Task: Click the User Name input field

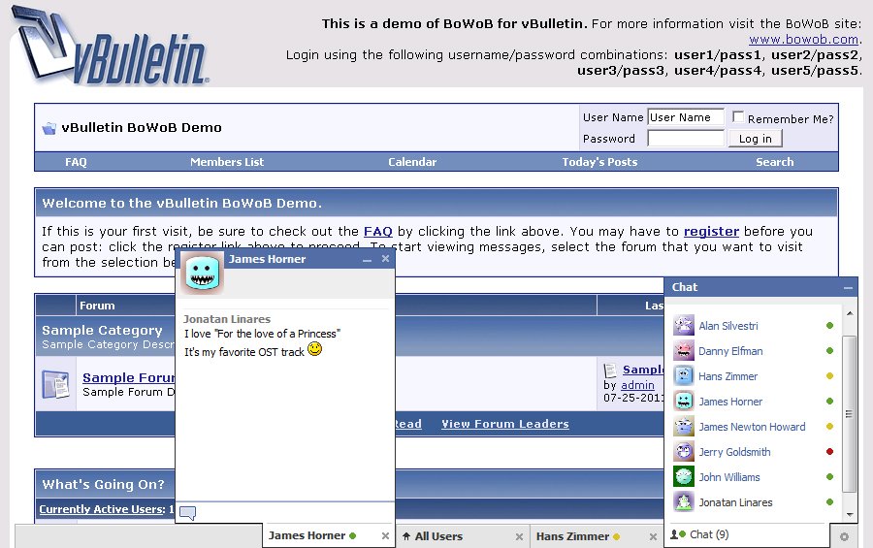Action: coord(686,117)
